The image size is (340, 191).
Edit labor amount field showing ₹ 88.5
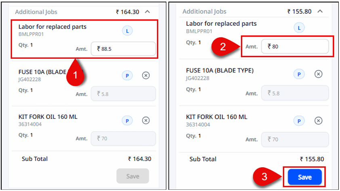click(x=123, y=49)
